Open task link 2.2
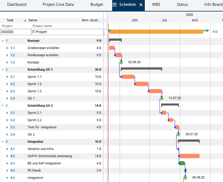The image size is (223, 182). (12, 84)
